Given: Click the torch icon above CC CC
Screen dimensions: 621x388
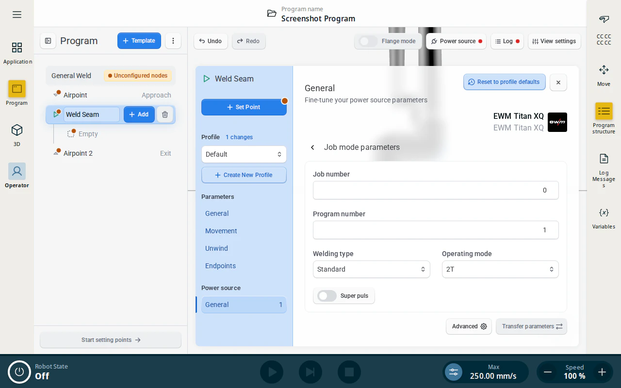Looking at the screenshot, I should [x=604, y=19].
